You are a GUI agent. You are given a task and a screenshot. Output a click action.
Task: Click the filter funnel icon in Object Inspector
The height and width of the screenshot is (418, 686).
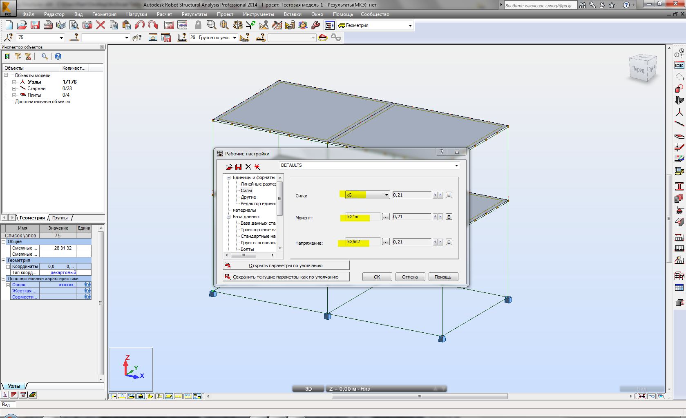[18, 56]
